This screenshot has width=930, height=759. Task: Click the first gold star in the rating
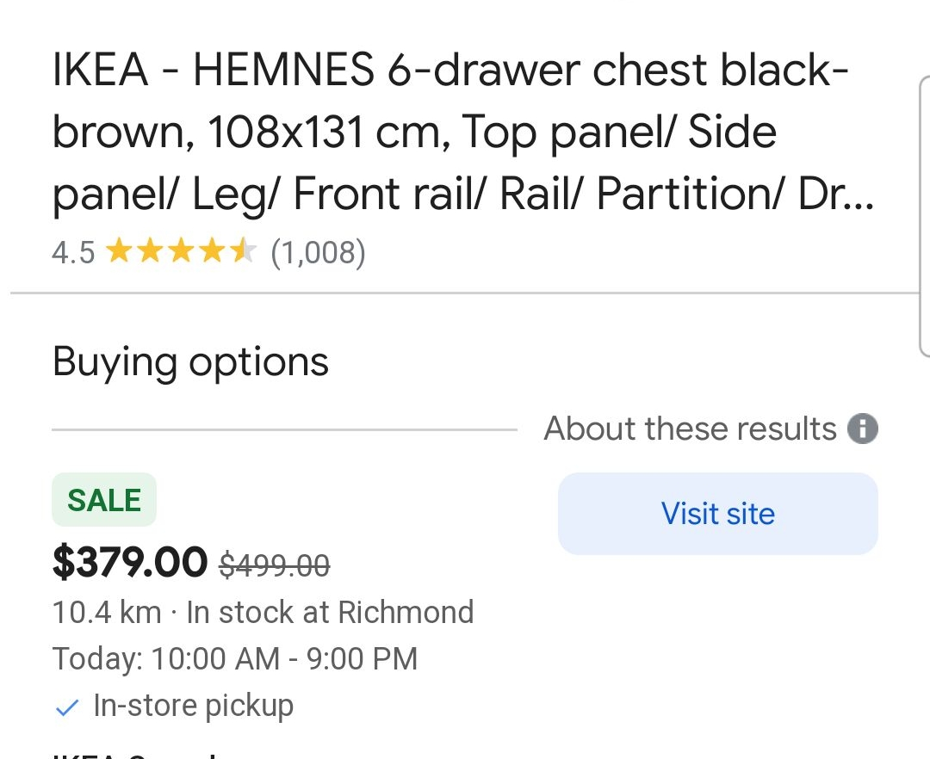[118, 250]
